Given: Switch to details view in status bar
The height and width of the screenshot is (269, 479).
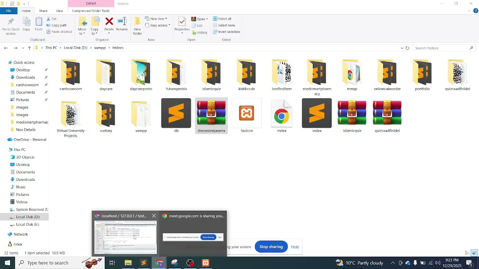Looking at the screenshot, I should [x=467, y=253].
